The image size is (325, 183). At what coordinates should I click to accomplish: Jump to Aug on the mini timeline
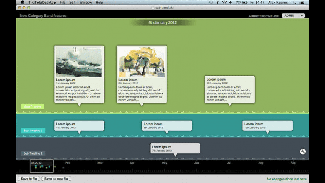[261, 163]
